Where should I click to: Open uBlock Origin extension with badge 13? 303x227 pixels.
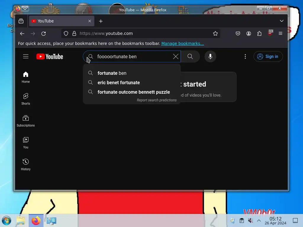[x=270, y=33]
